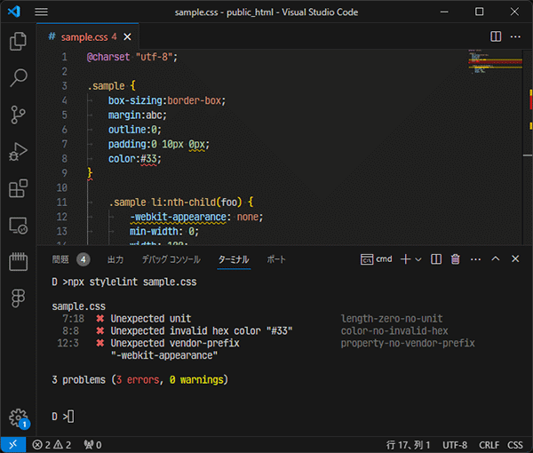Click the forwarded ports status item showing 0

(x=92, y=445)
